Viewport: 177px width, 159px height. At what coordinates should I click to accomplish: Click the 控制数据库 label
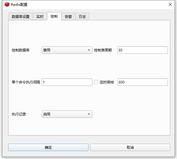pyautogui.click(x=21, y=50)
